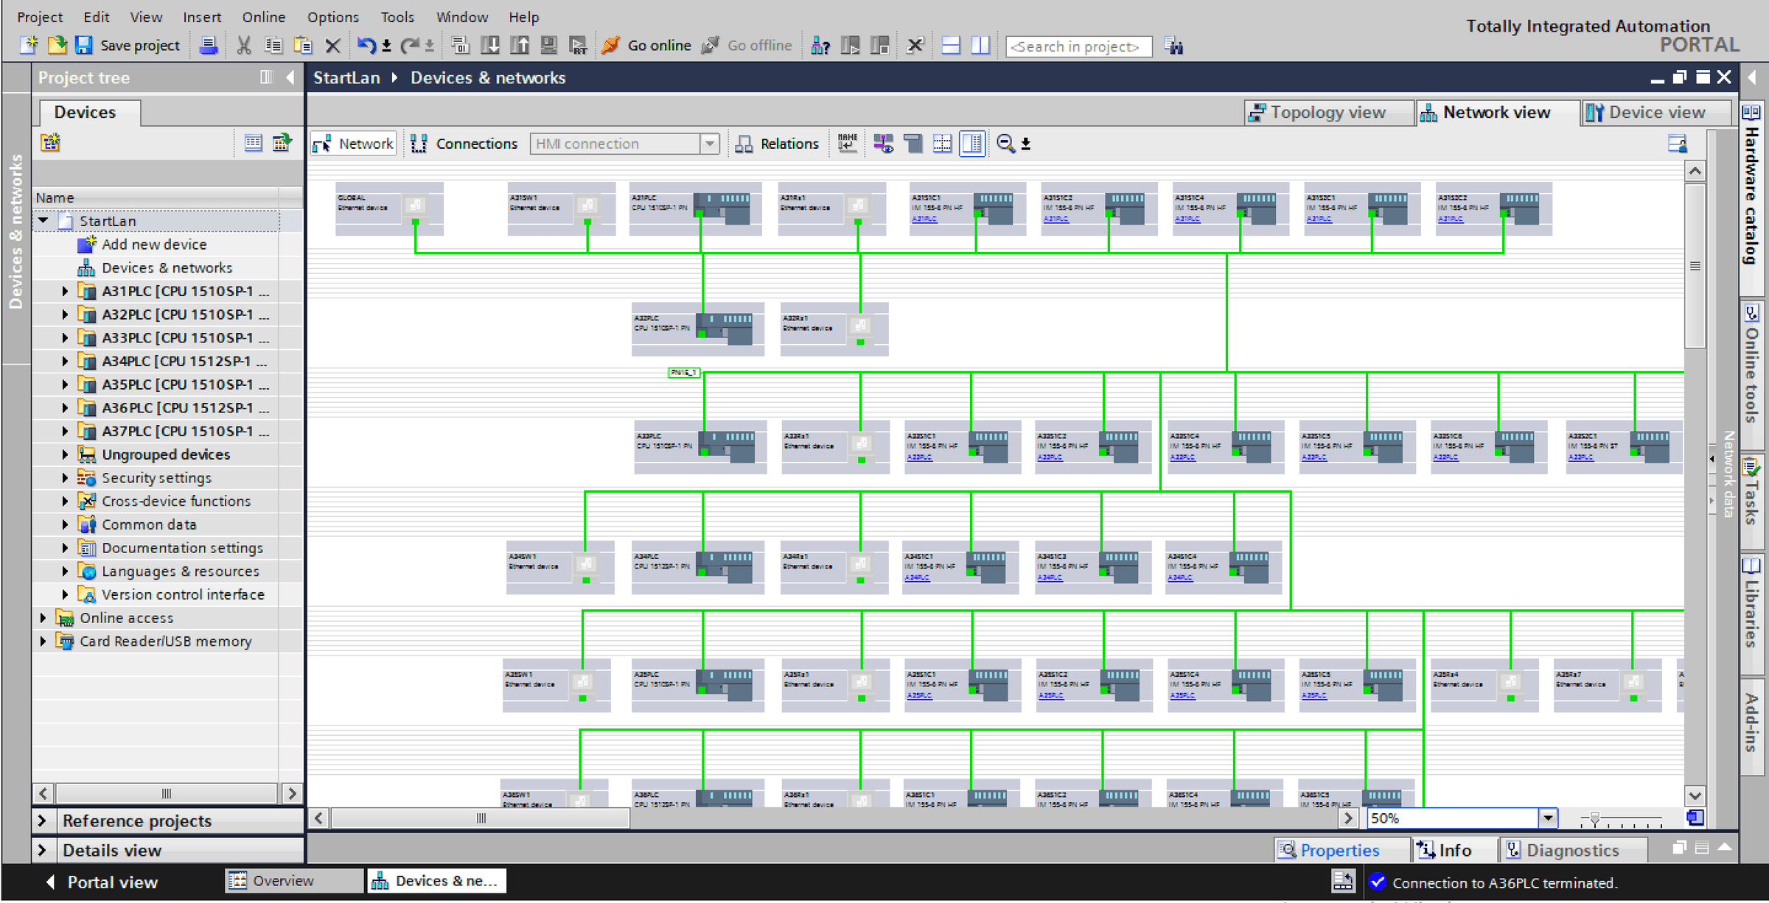
Task: Click the A31PLC link under A31S1C1 device
Action: click(x=924, y=219)
